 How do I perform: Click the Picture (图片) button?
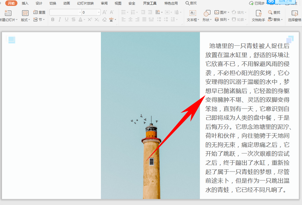221,12
